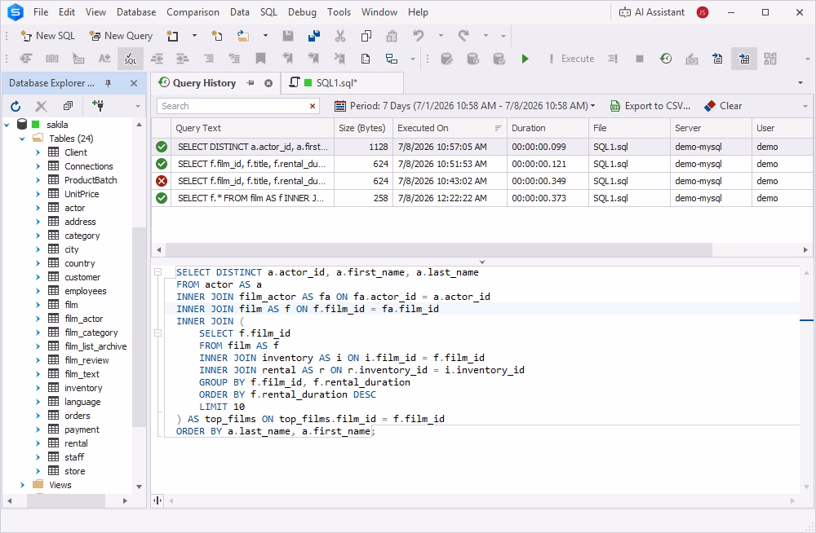Click the Copy icon in the toolbar

click(366, 36)
